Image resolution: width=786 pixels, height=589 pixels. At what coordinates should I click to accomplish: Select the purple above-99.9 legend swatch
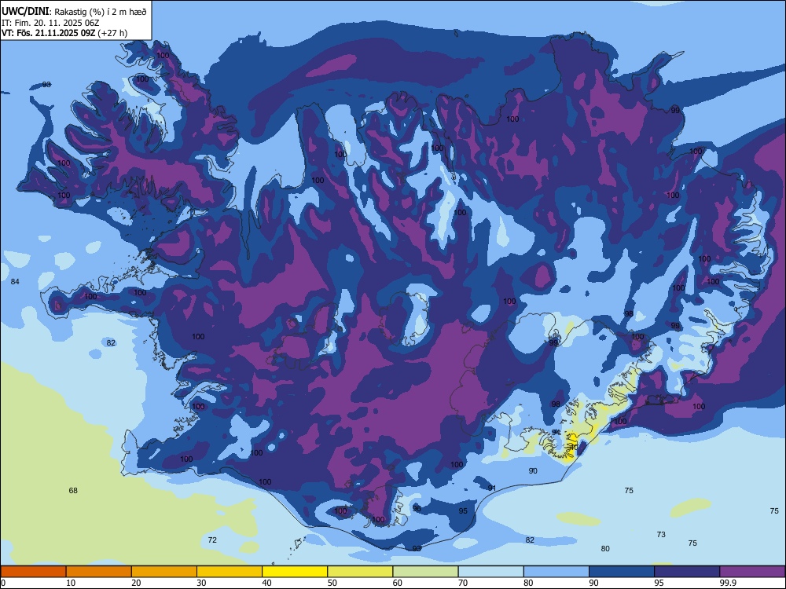[x=752, y=572]
